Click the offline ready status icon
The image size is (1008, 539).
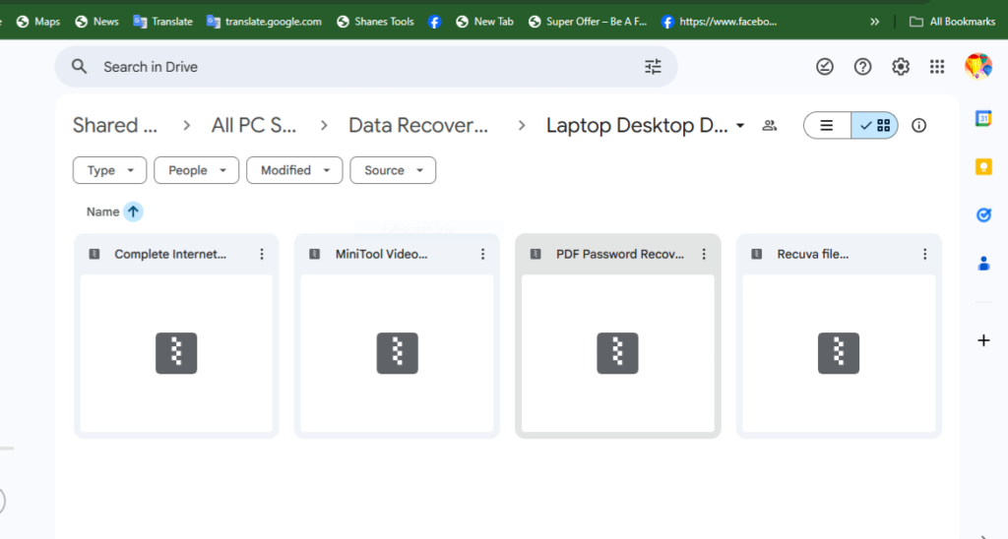[x=825, y=67]
